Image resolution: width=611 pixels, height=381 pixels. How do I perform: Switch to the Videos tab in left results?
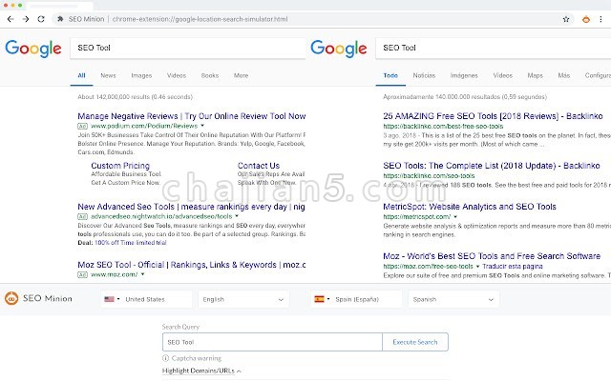tap(177, 75)
